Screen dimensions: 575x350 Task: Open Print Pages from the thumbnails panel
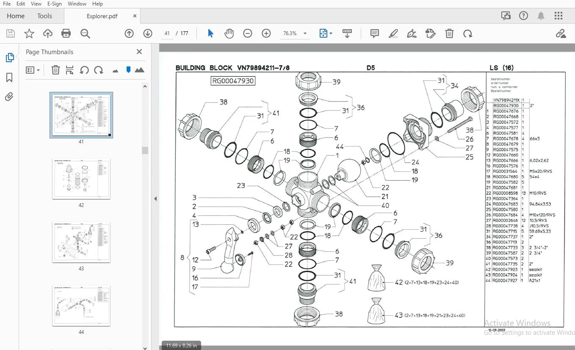[70, 70]
